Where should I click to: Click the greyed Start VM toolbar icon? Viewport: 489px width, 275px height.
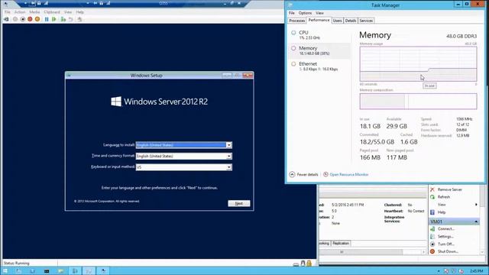15,19
